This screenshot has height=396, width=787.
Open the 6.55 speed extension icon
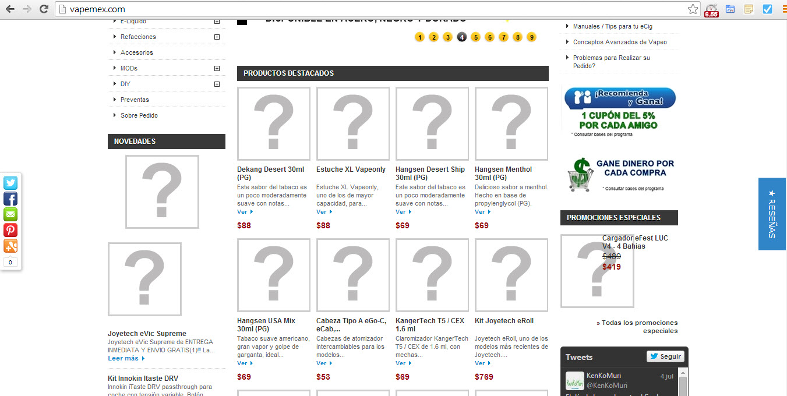[x=711, y=10]
